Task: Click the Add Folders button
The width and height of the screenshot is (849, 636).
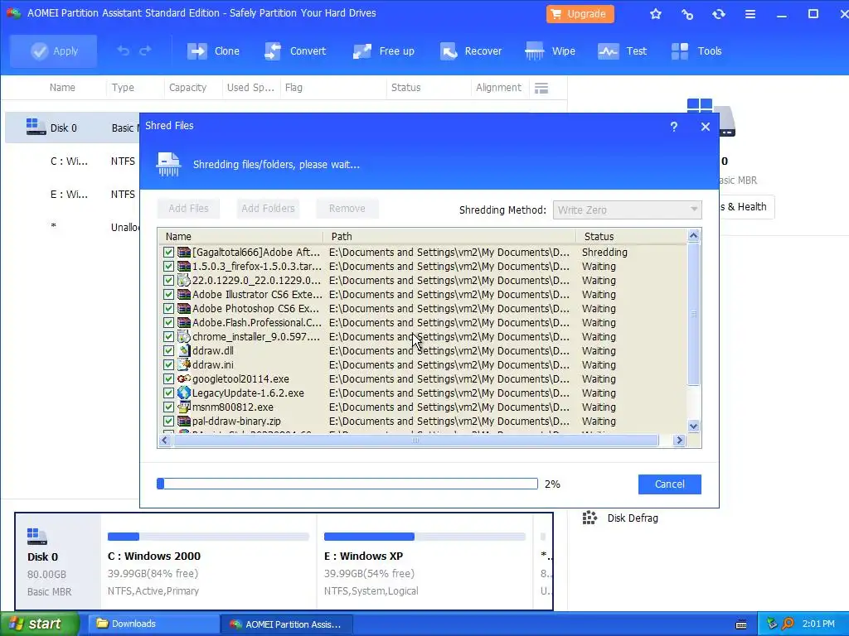Action: pos(268,208)
